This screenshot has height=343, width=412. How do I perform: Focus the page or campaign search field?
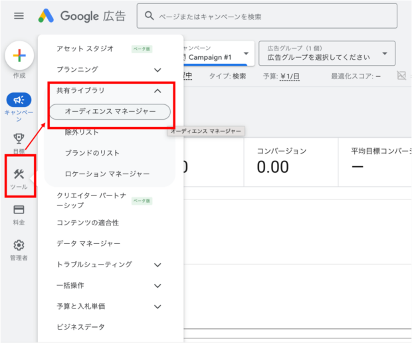pyautogui.click(x=266, y=16)
